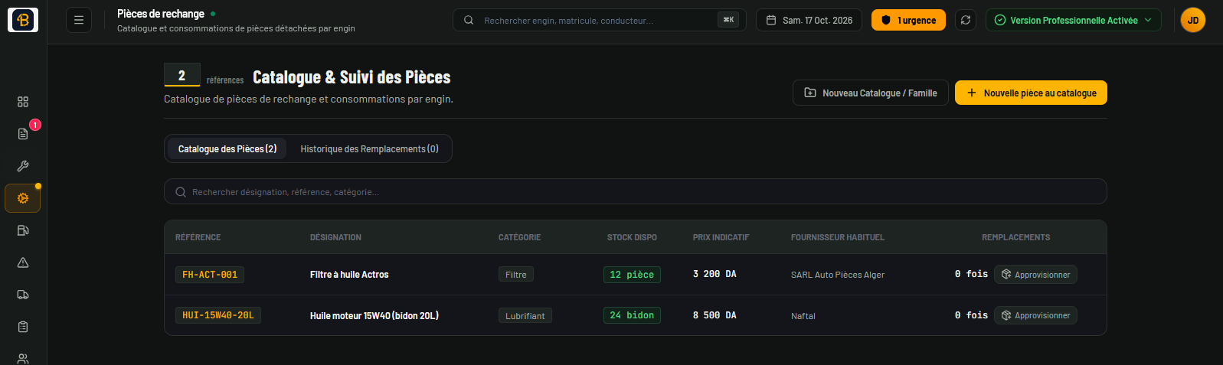
Task: Toggle the hamburger menu button
Action: (79, 20)
